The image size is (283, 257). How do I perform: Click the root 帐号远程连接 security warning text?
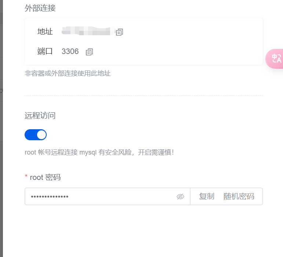click(x=99, y=152)
